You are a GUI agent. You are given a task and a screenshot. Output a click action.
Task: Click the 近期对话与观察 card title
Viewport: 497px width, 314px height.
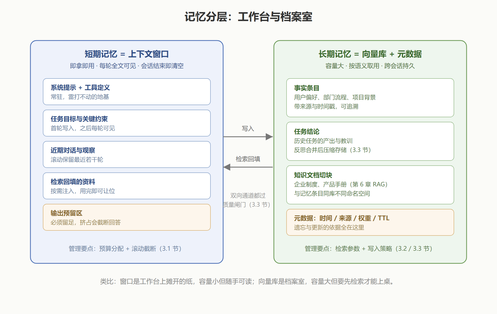[x=73, y=150]
